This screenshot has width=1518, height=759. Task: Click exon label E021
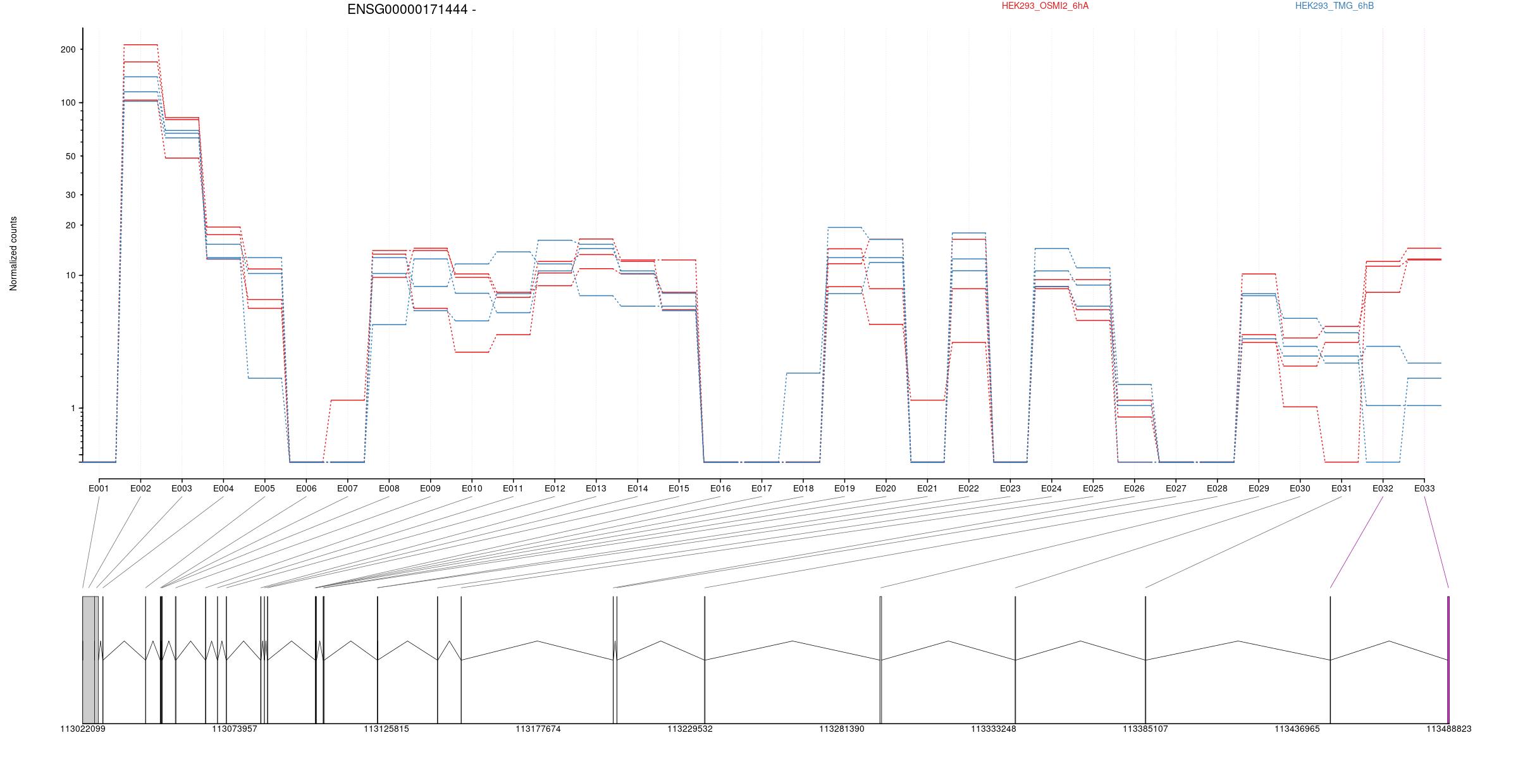(927, 488)
